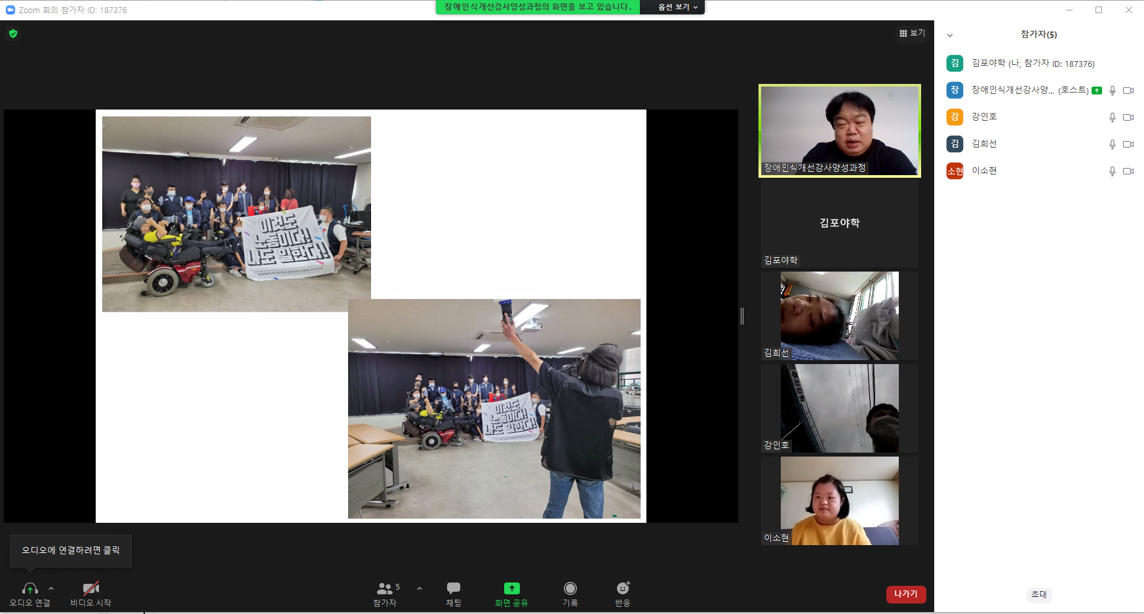This screenshot has width=1144, height=614.
Task: Click the 오디오에 연결하려면 클릭 tooltip
Action: pos(71,550)
